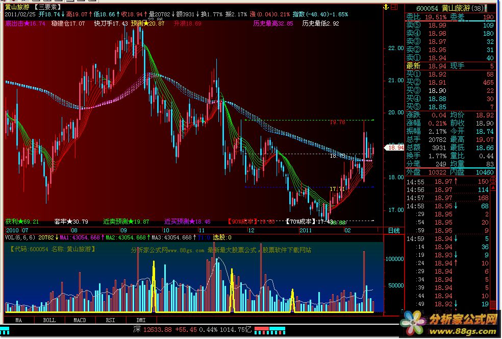Click the 历史最低2.92 label
Image resolution: width=502 pixels, height=339 pixels.
pos(320,23)
